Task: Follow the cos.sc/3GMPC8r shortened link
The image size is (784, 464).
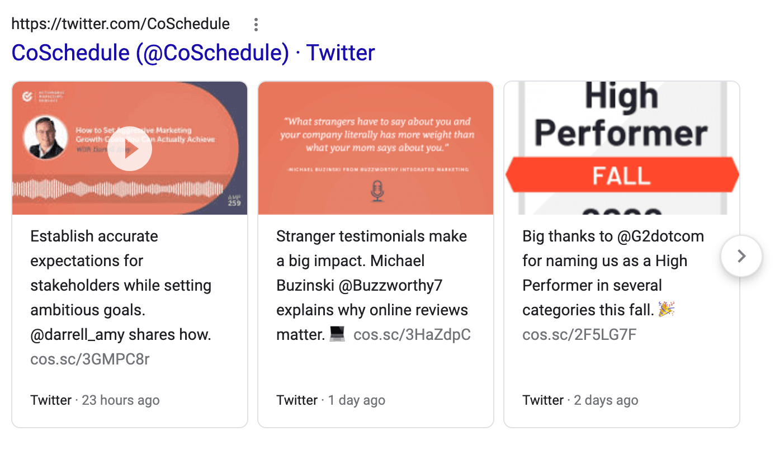Action: (x=89, y=359)
